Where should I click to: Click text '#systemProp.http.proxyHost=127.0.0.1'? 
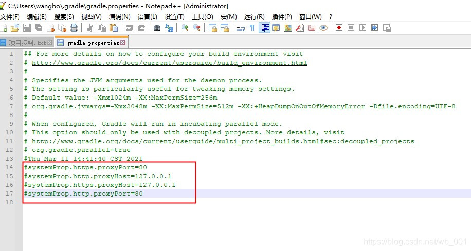98,176
